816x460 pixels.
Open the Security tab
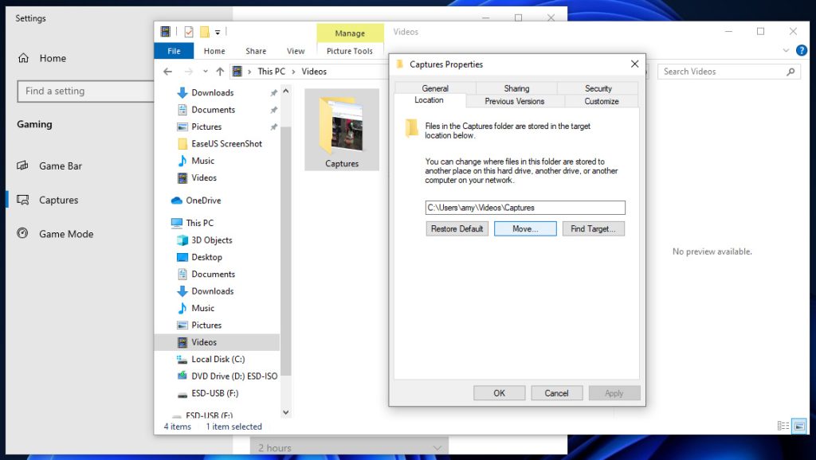pyautogui.click(x=598, y=88)
